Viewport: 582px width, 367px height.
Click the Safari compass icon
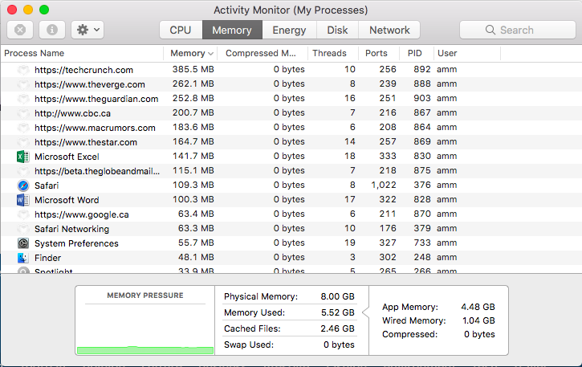click(x=23, y=186)
